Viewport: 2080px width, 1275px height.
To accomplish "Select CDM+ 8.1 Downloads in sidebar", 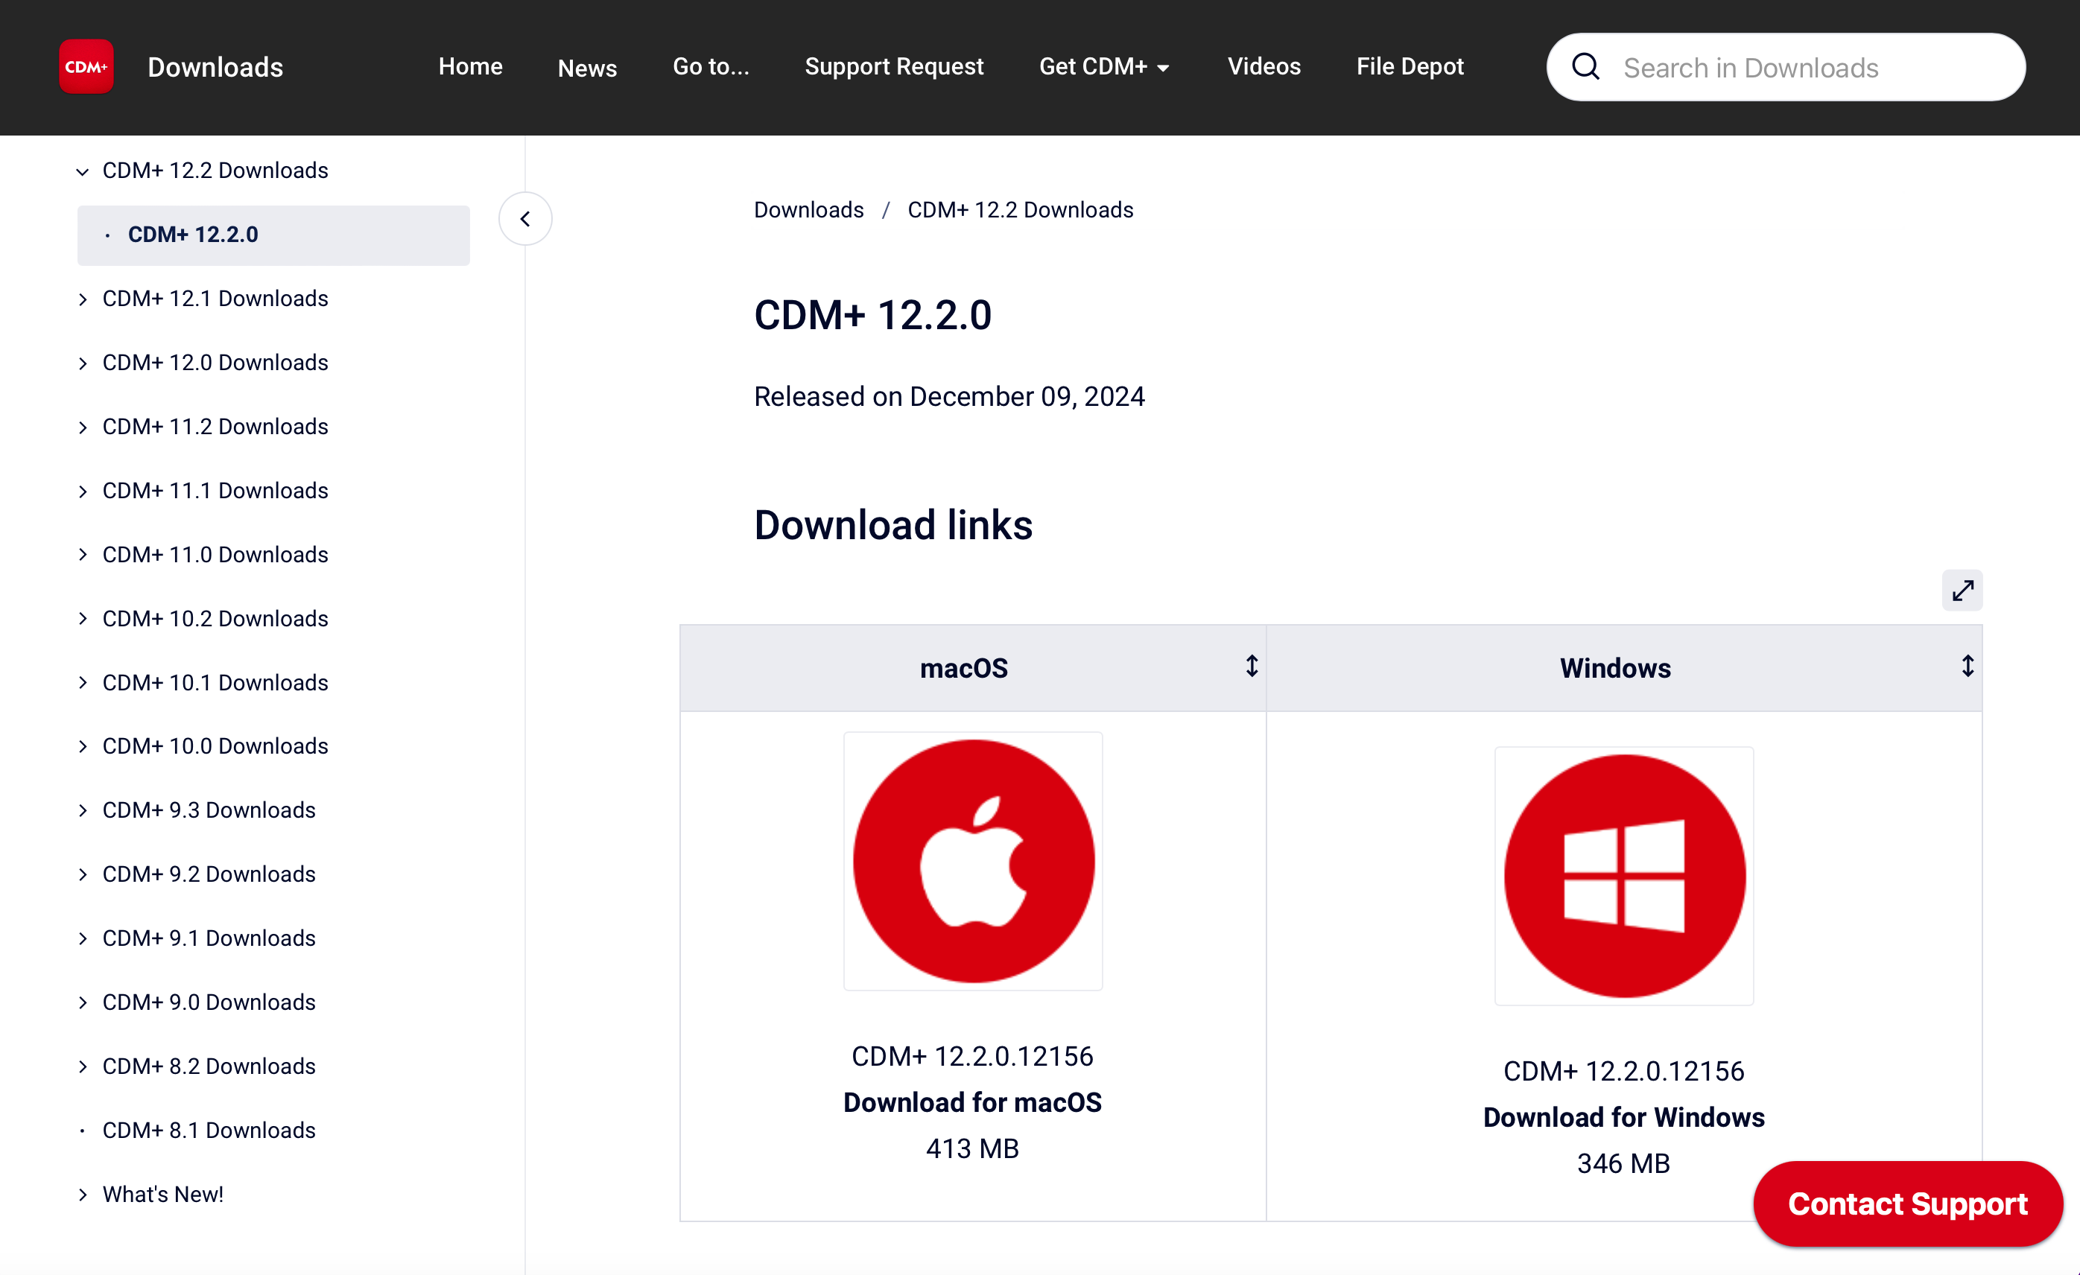I will pos(209,1130).
